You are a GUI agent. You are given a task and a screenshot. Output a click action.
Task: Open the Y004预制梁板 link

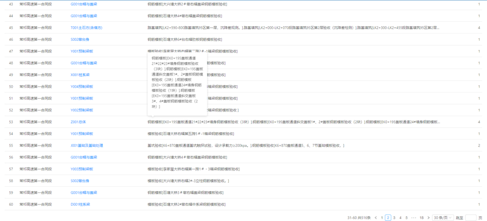[82, 86]
